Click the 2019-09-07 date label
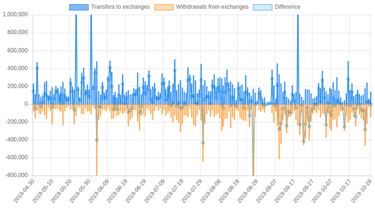The width and height of the screenshot is (375, 211). click(266, 192)
